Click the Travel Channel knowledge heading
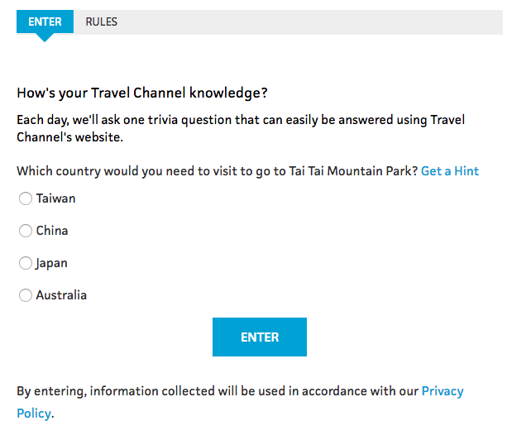 pos(142,93)
